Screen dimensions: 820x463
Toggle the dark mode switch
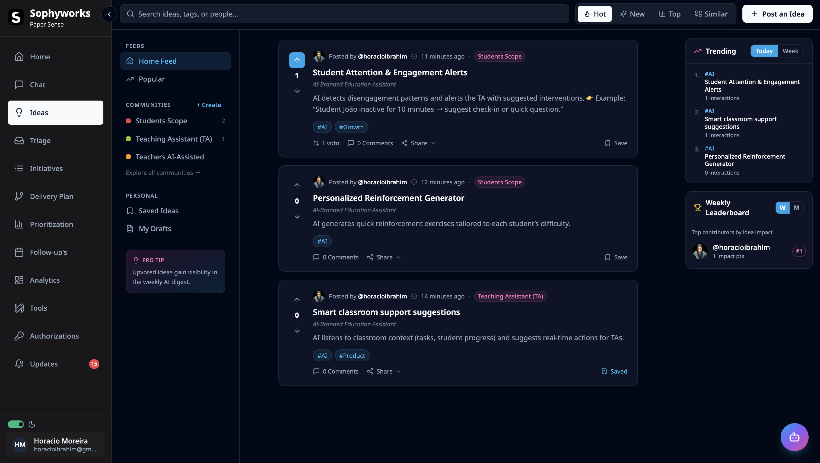pyautogui.click(x=15, y=424)
